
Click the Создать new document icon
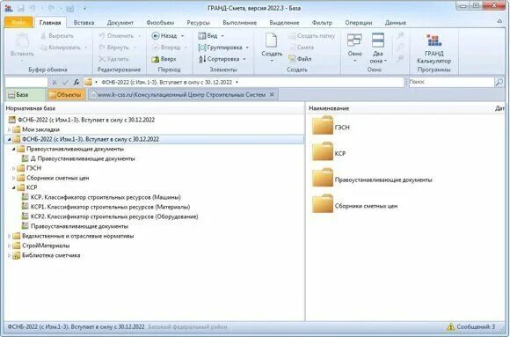271,40
